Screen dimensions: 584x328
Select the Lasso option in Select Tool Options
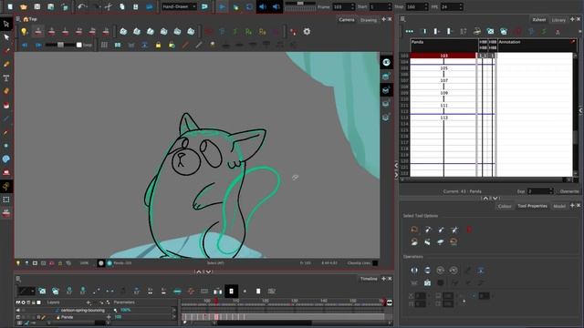point(414,230)
